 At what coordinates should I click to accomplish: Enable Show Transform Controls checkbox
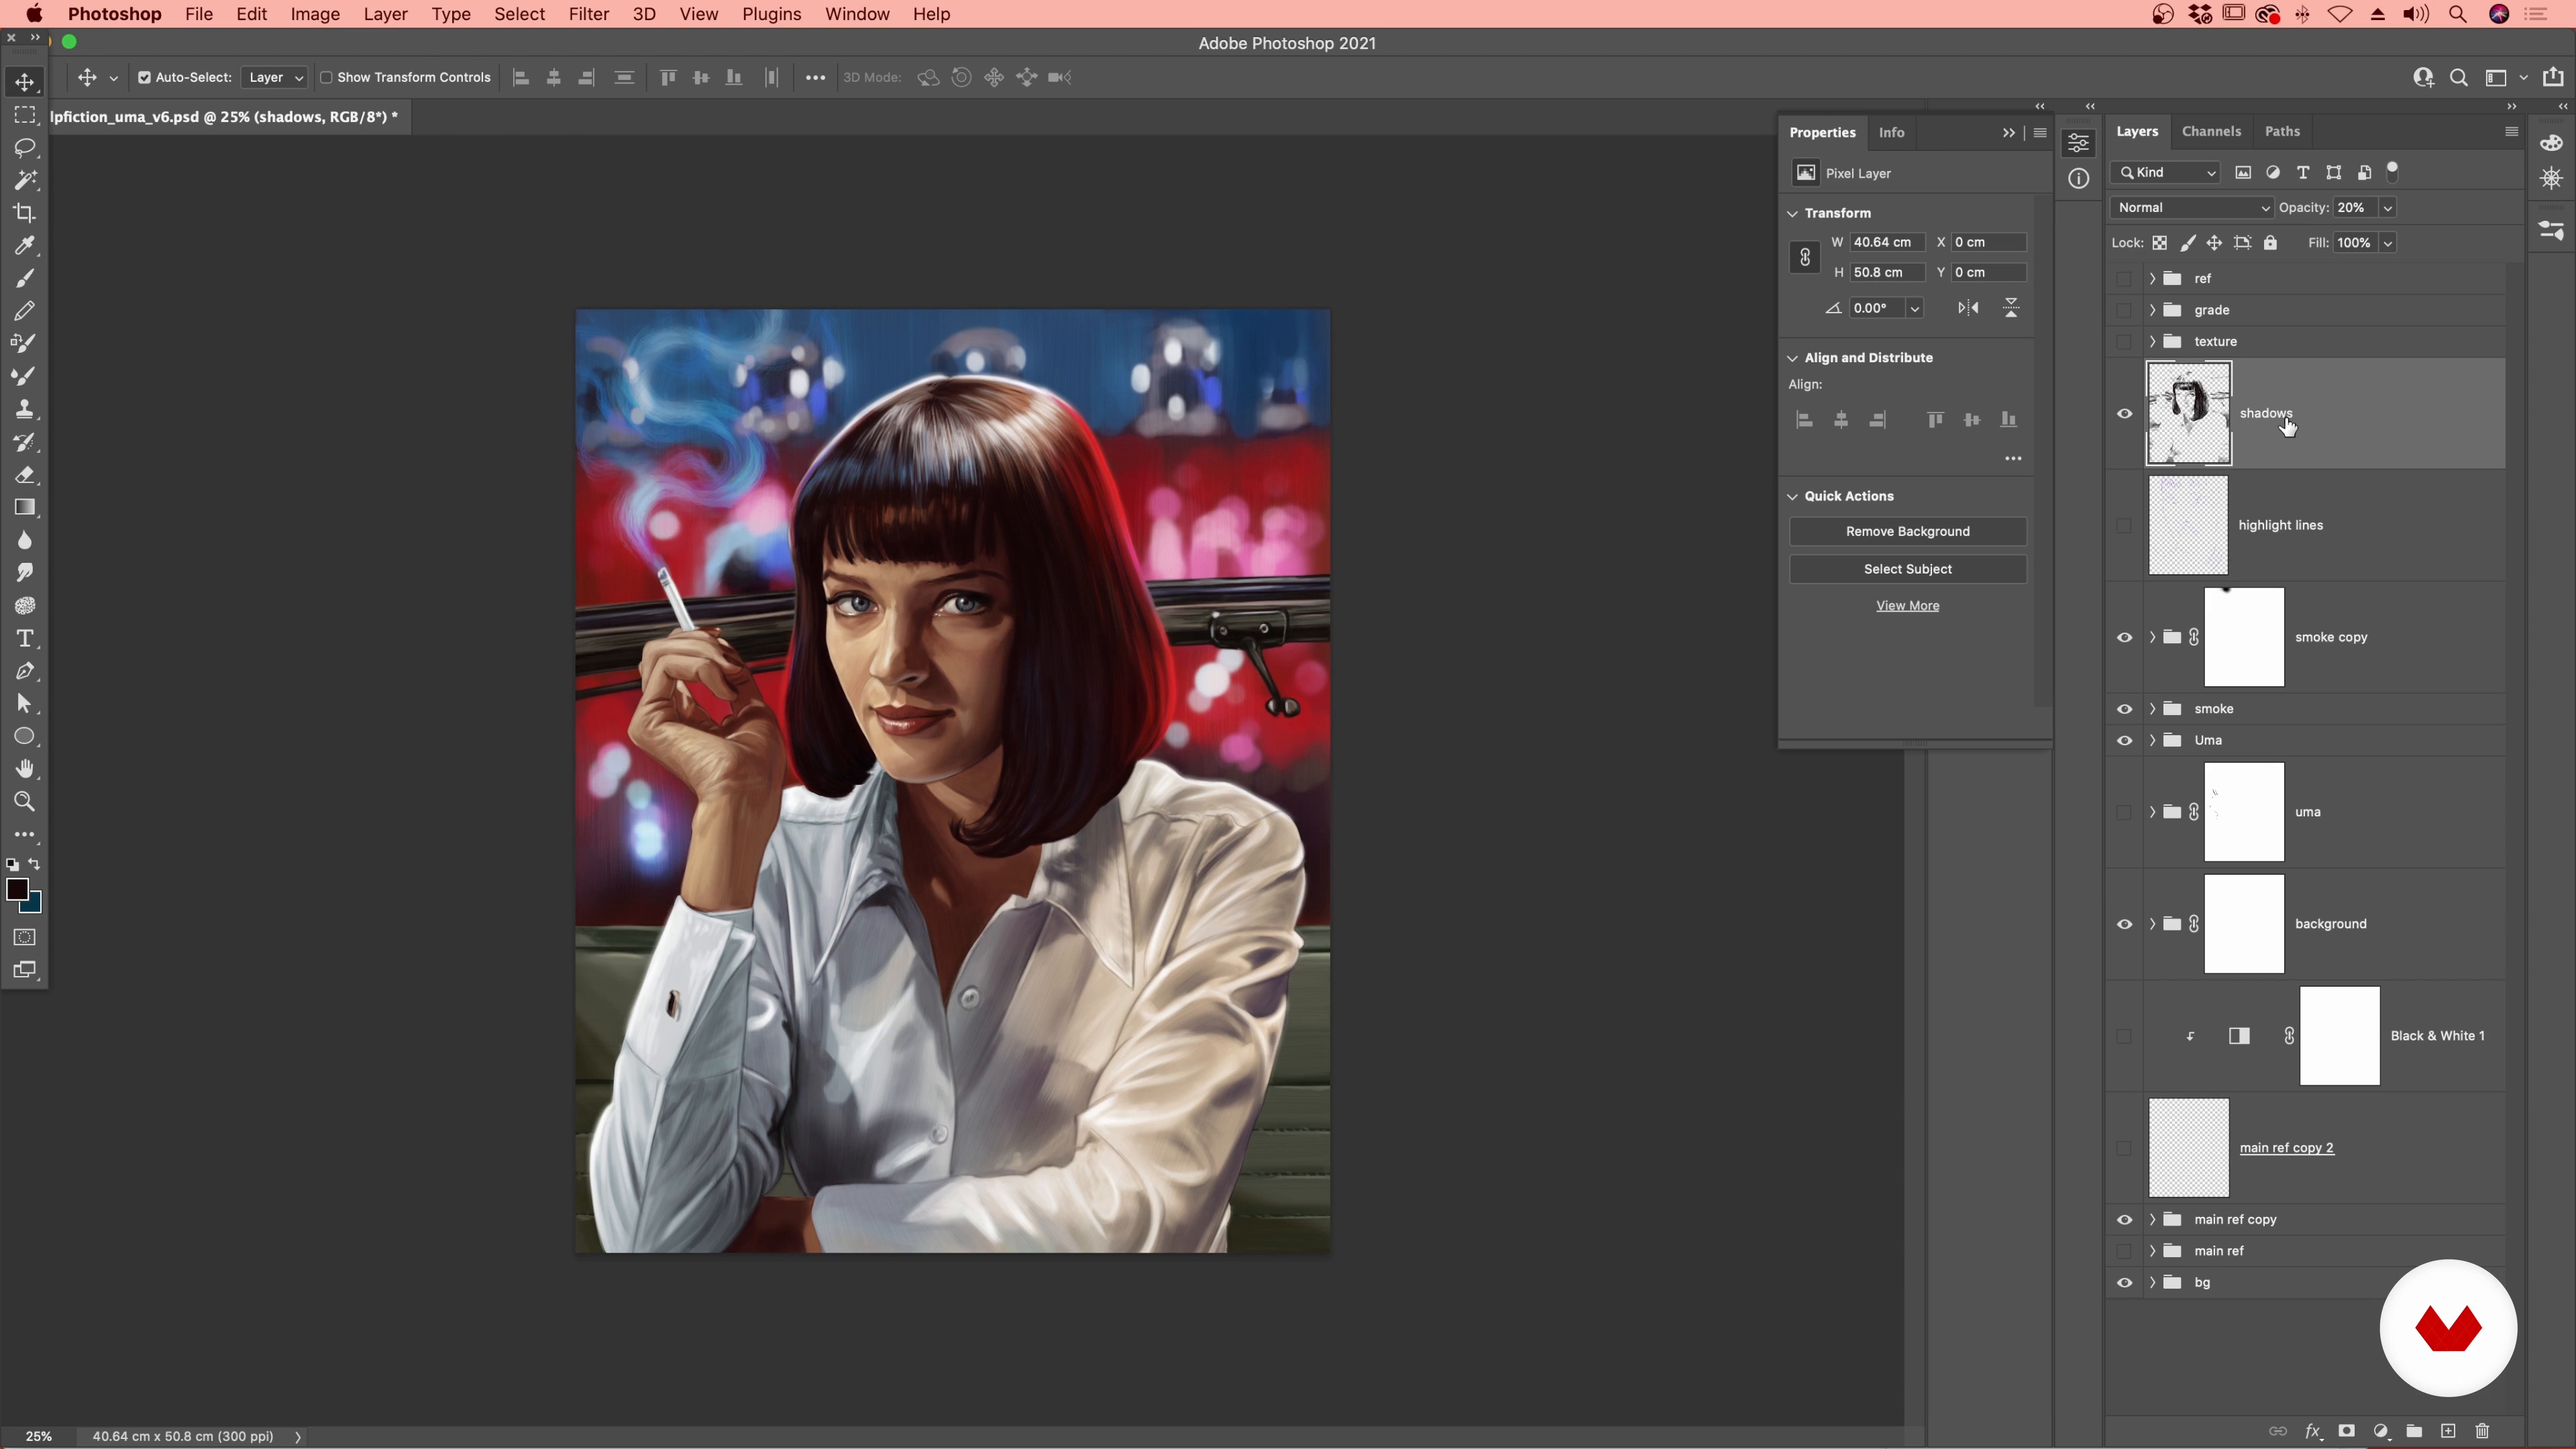tap(325, 77)
